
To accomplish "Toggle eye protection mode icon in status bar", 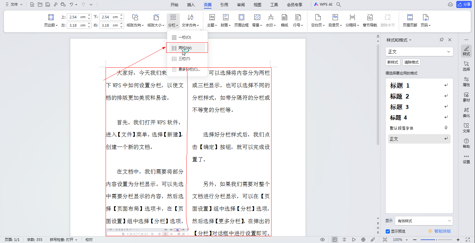I will tap(323, 239).
